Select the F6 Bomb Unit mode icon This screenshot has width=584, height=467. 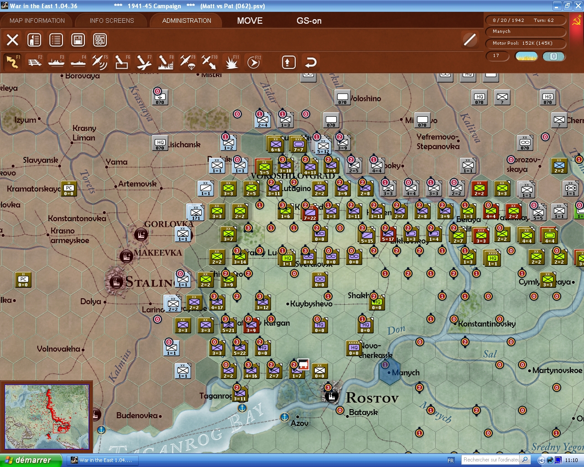pyautogui.click(x=122, y=62)
